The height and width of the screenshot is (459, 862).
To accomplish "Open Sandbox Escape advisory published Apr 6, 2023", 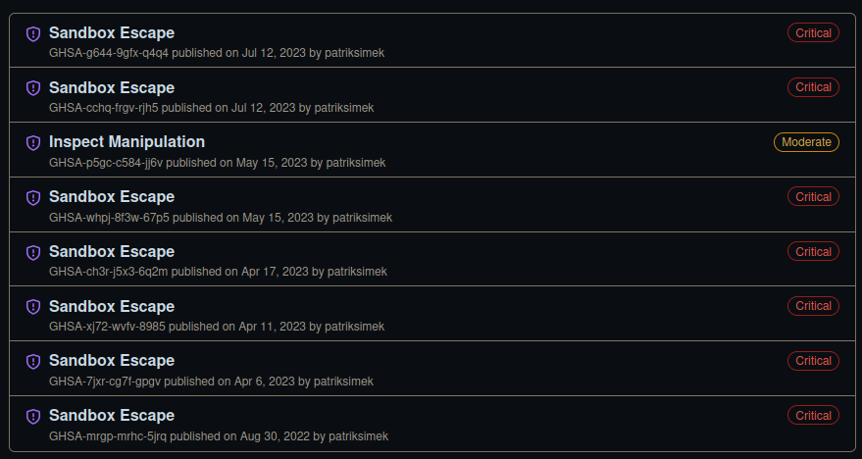I will 112,360.
